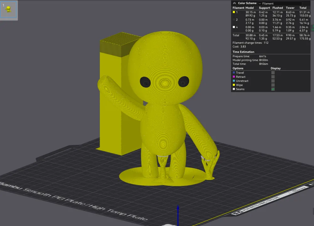
Task: Click the white swatch for Filament 4
Action: pos(234,27)
